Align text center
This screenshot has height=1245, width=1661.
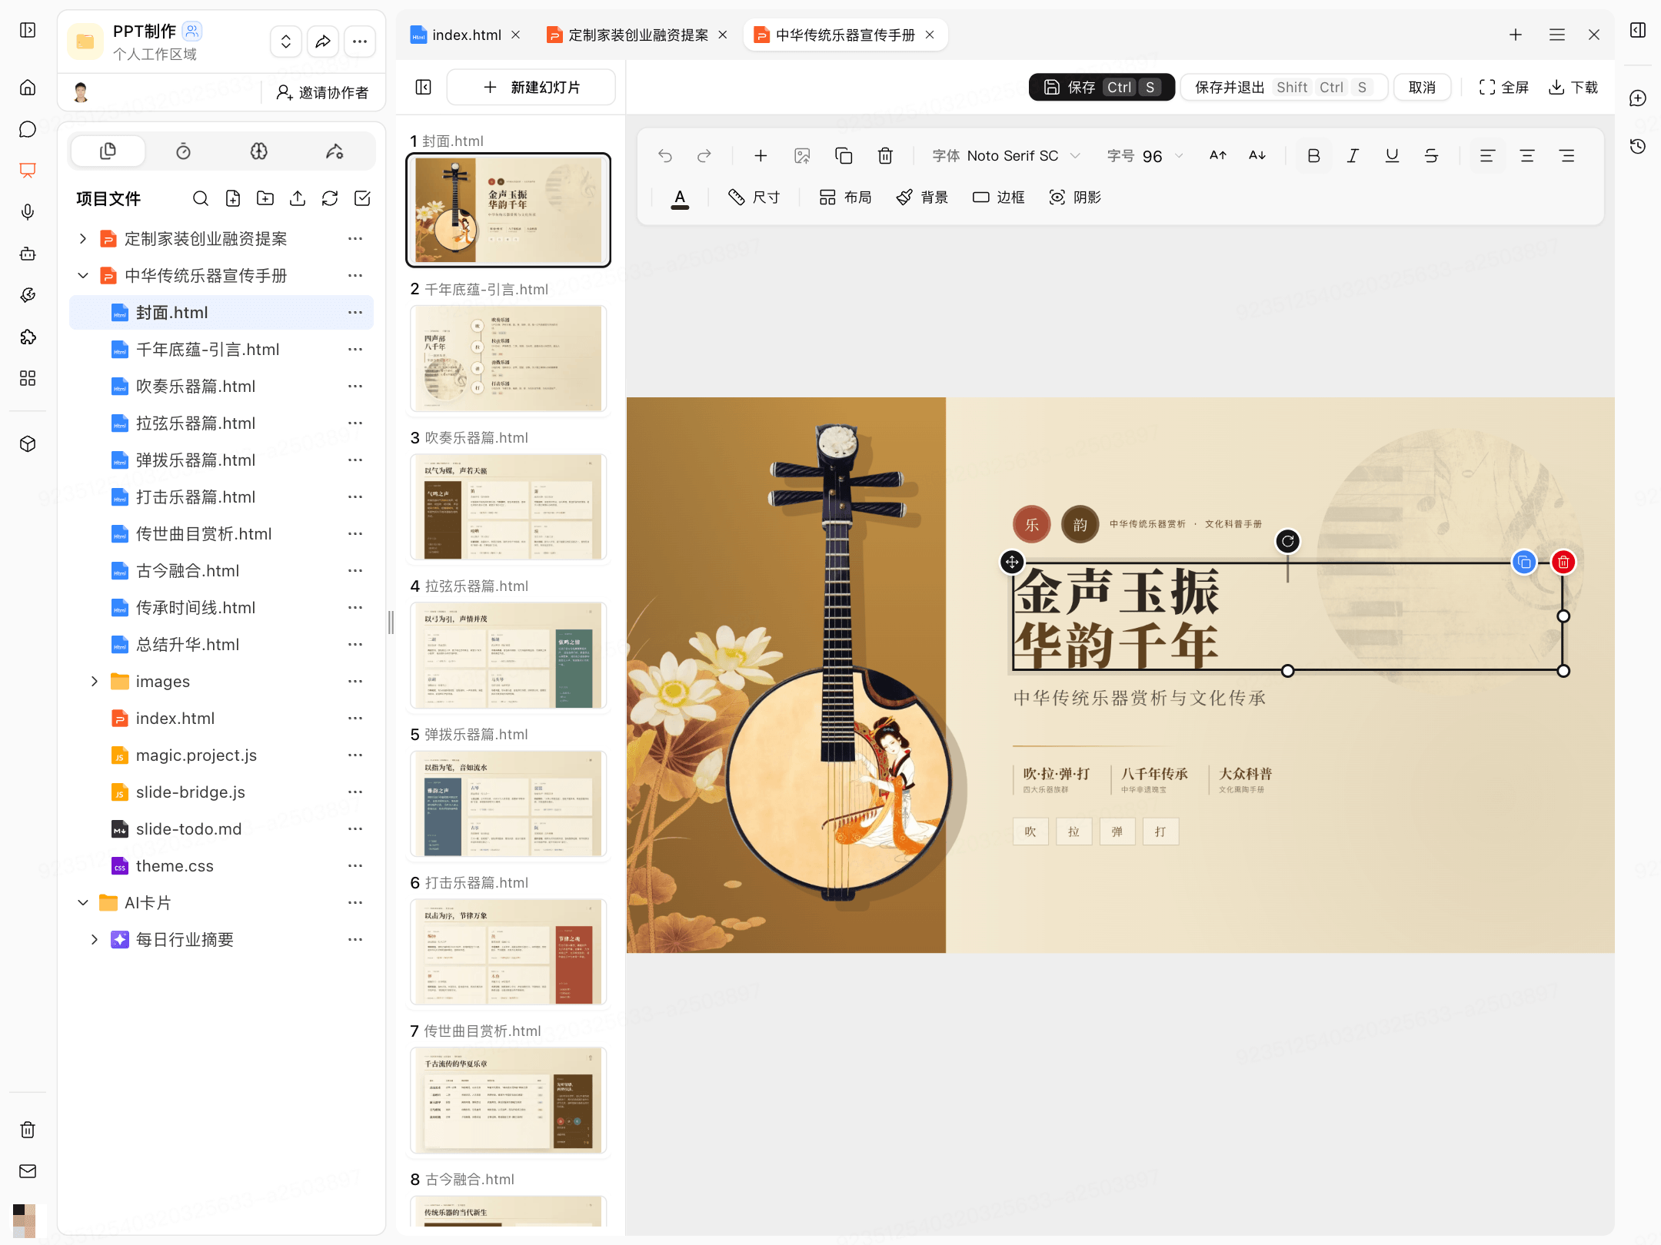1527,156
